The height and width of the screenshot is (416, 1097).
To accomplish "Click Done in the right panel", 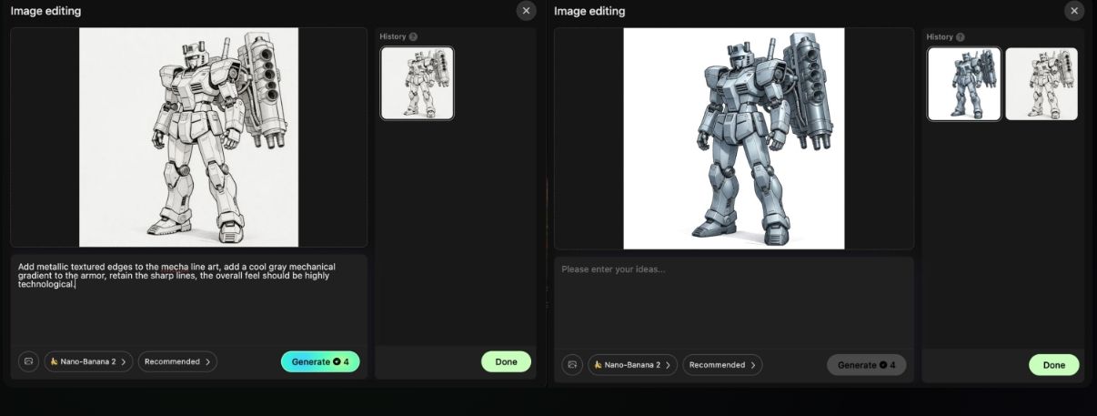I will tap(1053, 365).
